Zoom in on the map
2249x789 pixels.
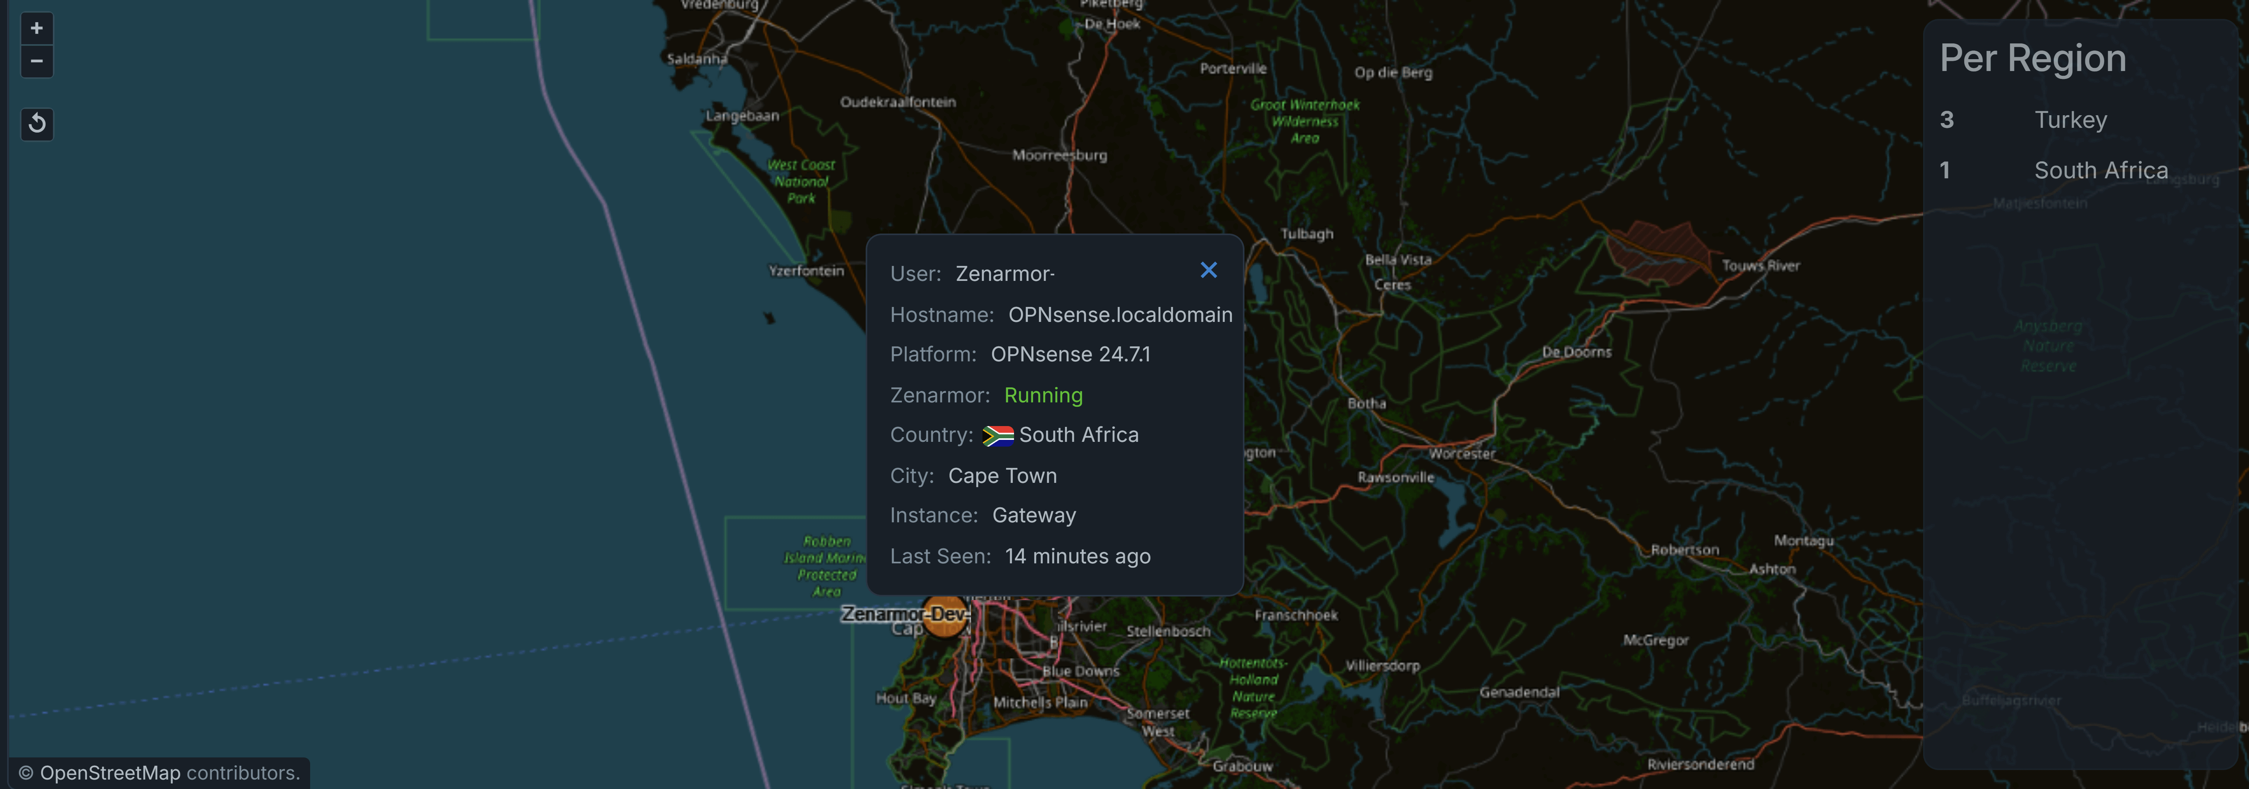click(x=37, y=28)
